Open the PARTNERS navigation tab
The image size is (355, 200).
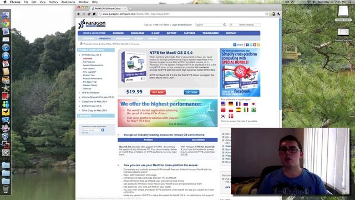point(190,33)
